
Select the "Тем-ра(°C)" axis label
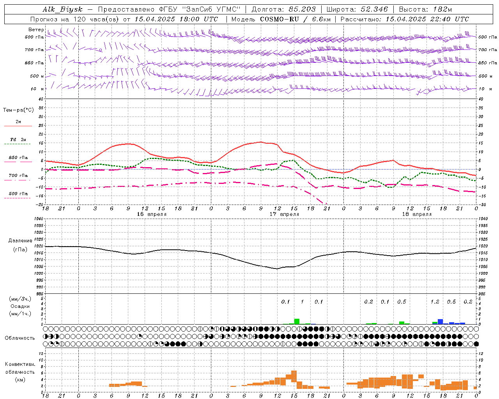[x=18, y=110]
